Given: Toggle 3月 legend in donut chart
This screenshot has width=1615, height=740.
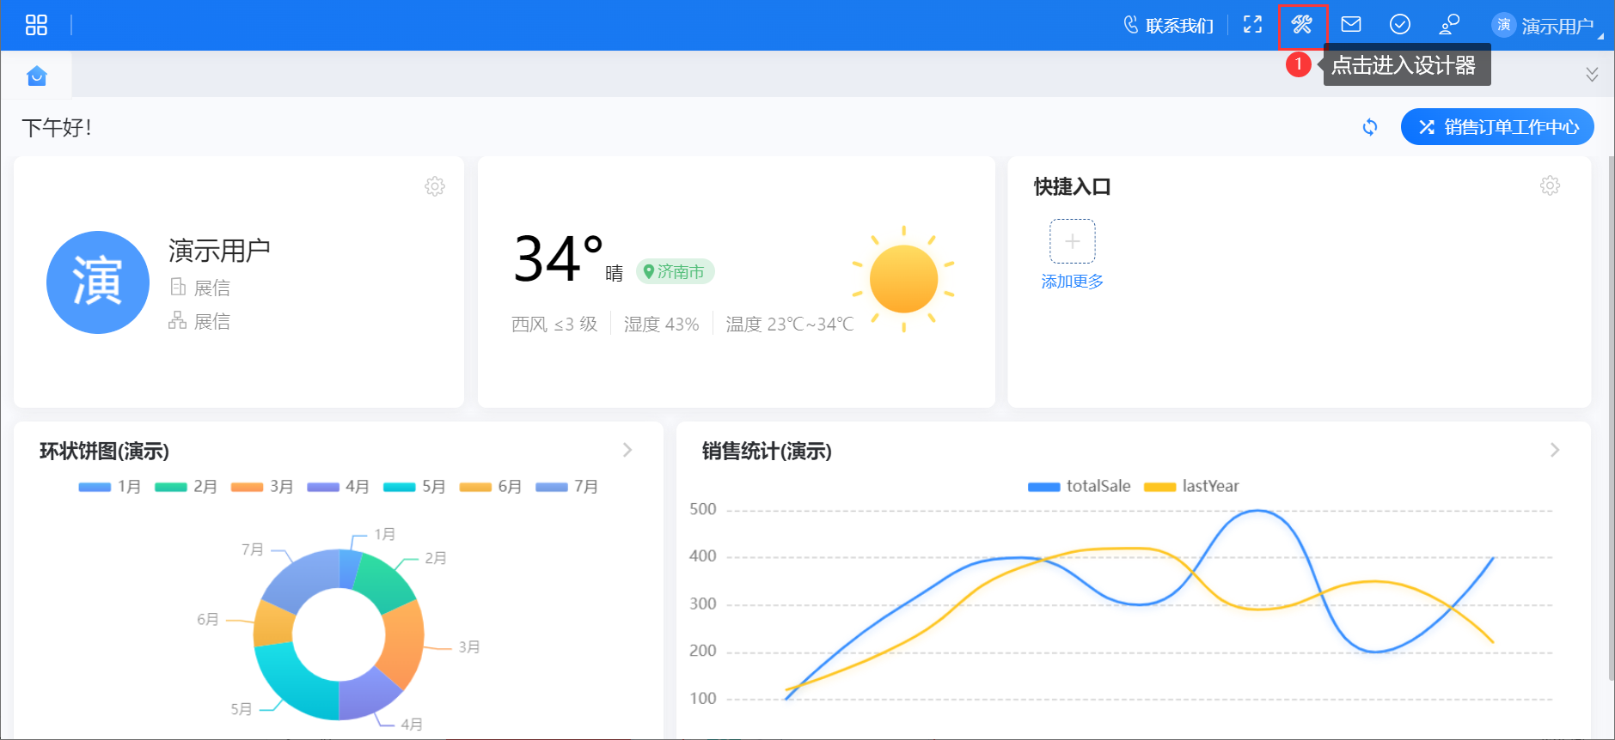Looking at the screenshot, I should click(x=262, y=487).
